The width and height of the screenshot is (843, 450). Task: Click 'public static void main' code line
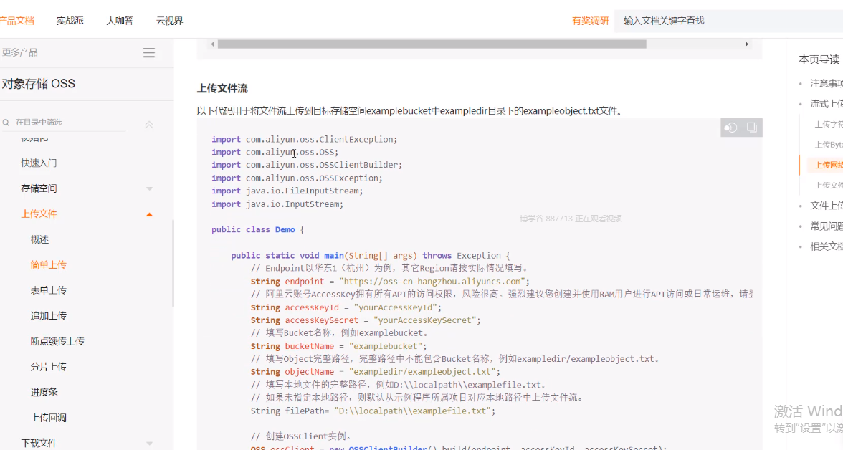tap(371, 255)
